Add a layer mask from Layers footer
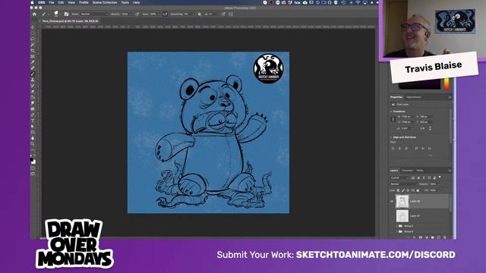Viewport: 486px width, 273px height. 421,237
